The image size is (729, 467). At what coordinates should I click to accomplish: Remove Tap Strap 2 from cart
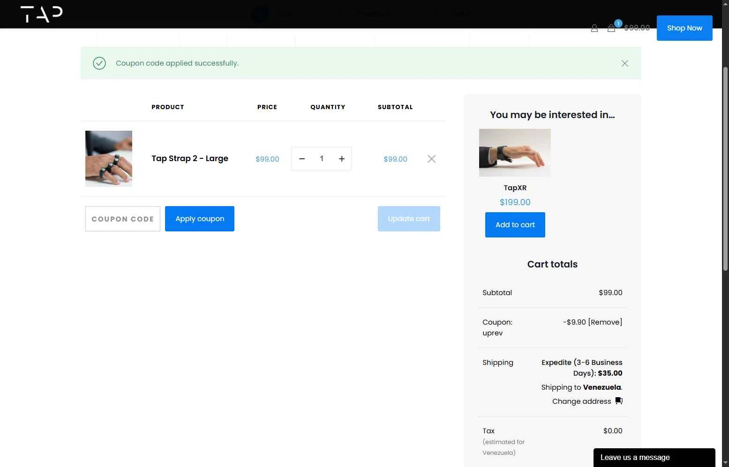432,159
